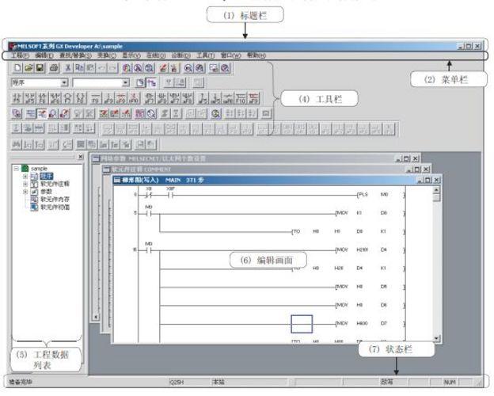Click the Print toolbar icon
The height and width of the screenshot is (396, 494).
(x=54, y=68)
